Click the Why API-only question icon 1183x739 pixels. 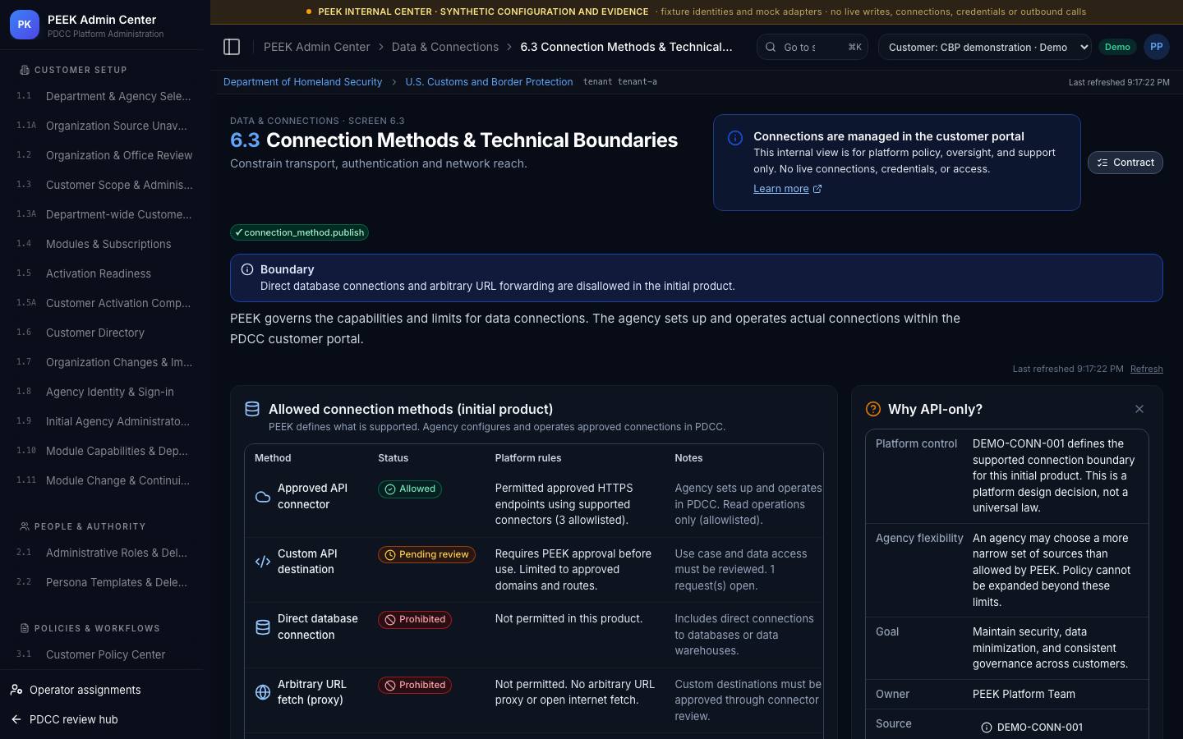point(873,409)
